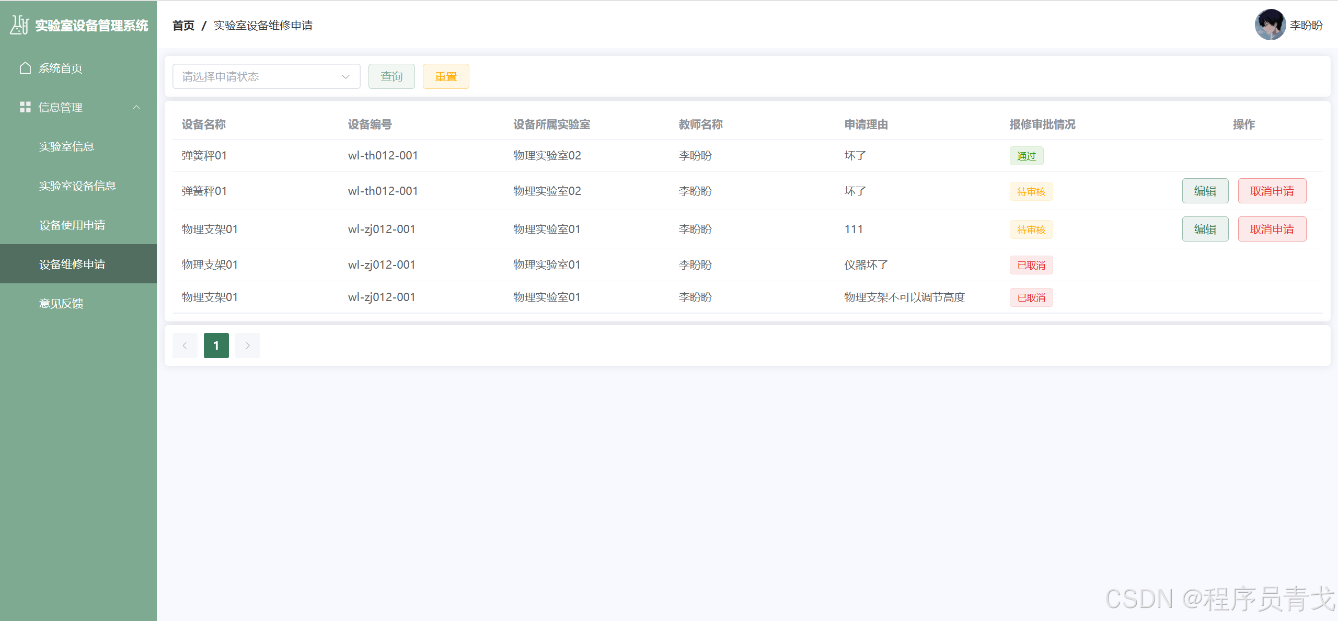Collapse the 信息管理 menu section

pyautogui.click(x=137, y=107)
